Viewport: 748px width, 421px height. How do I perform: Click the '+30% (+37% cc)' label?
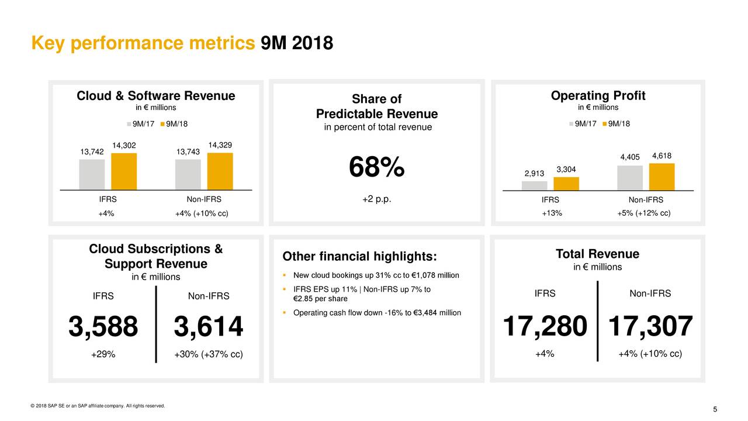[209, 355]
